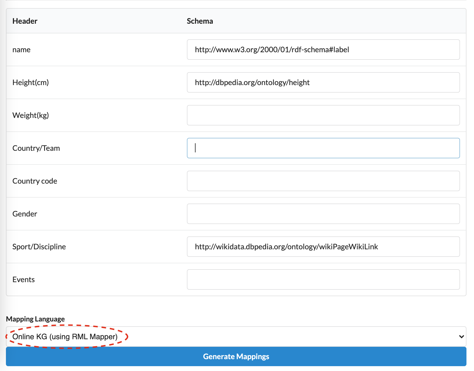
Task: Click the Height(cm) row label
Action: 30,82
